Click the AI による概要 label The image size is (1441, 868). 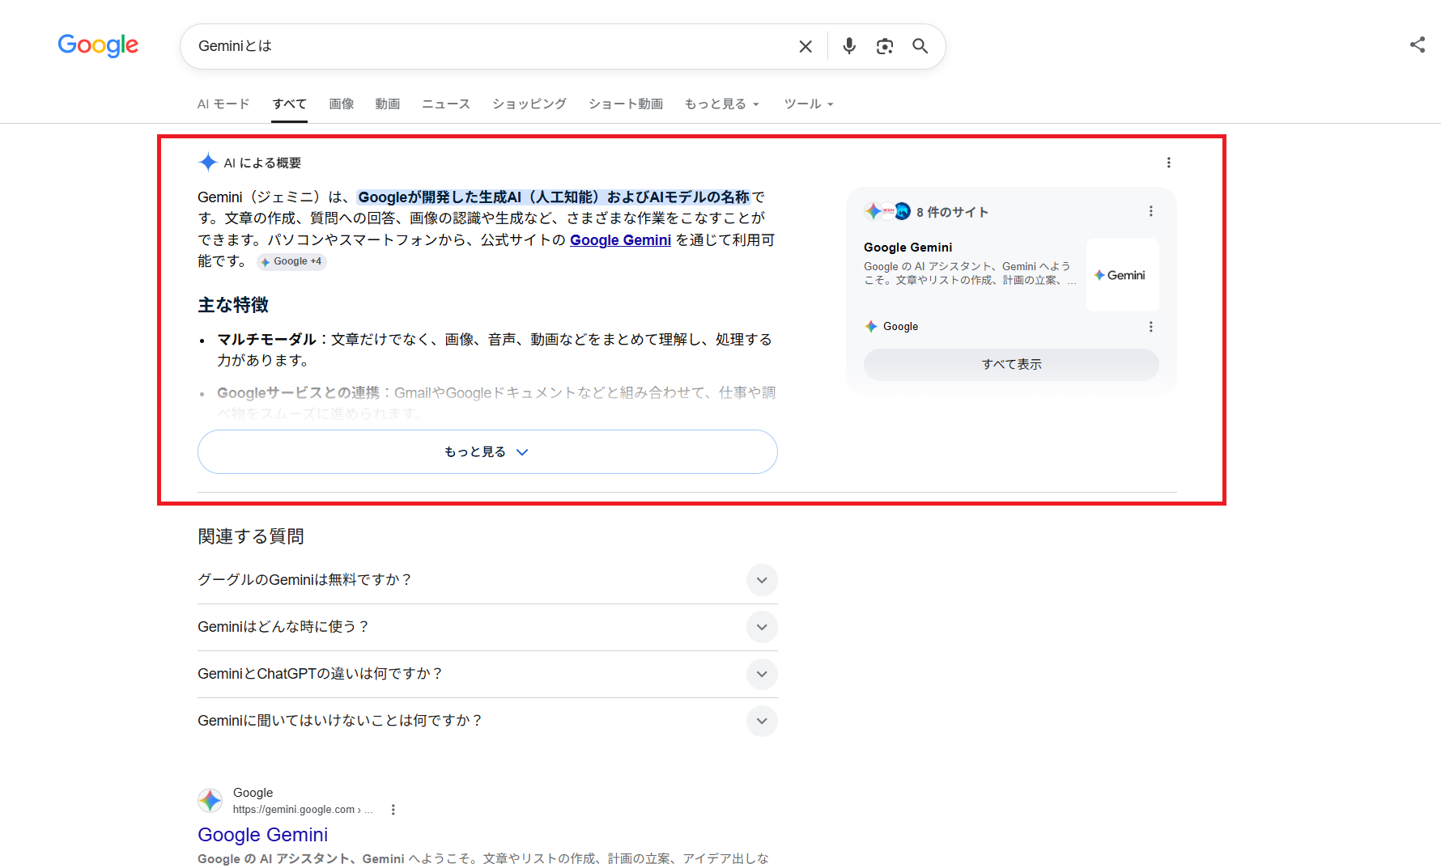click(262, 163)
